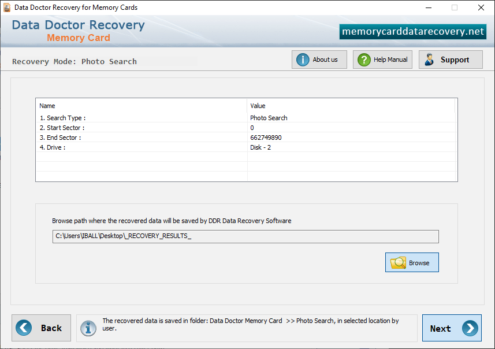Close the Data Doctor Recovery window
Screen dimensions: 495x349
481,8
